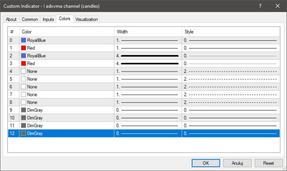This screenshot has width=287, height=171.
Task: Click the None color swatch in row 7
Action: 23,94
